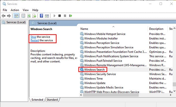Click gear icon beside Windows Modules Installer
Screen dimensions: 176x107
[x=82, y=38]
